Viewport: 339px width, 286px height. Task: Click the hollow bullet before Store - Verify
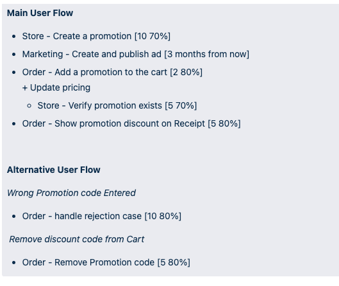29,106
